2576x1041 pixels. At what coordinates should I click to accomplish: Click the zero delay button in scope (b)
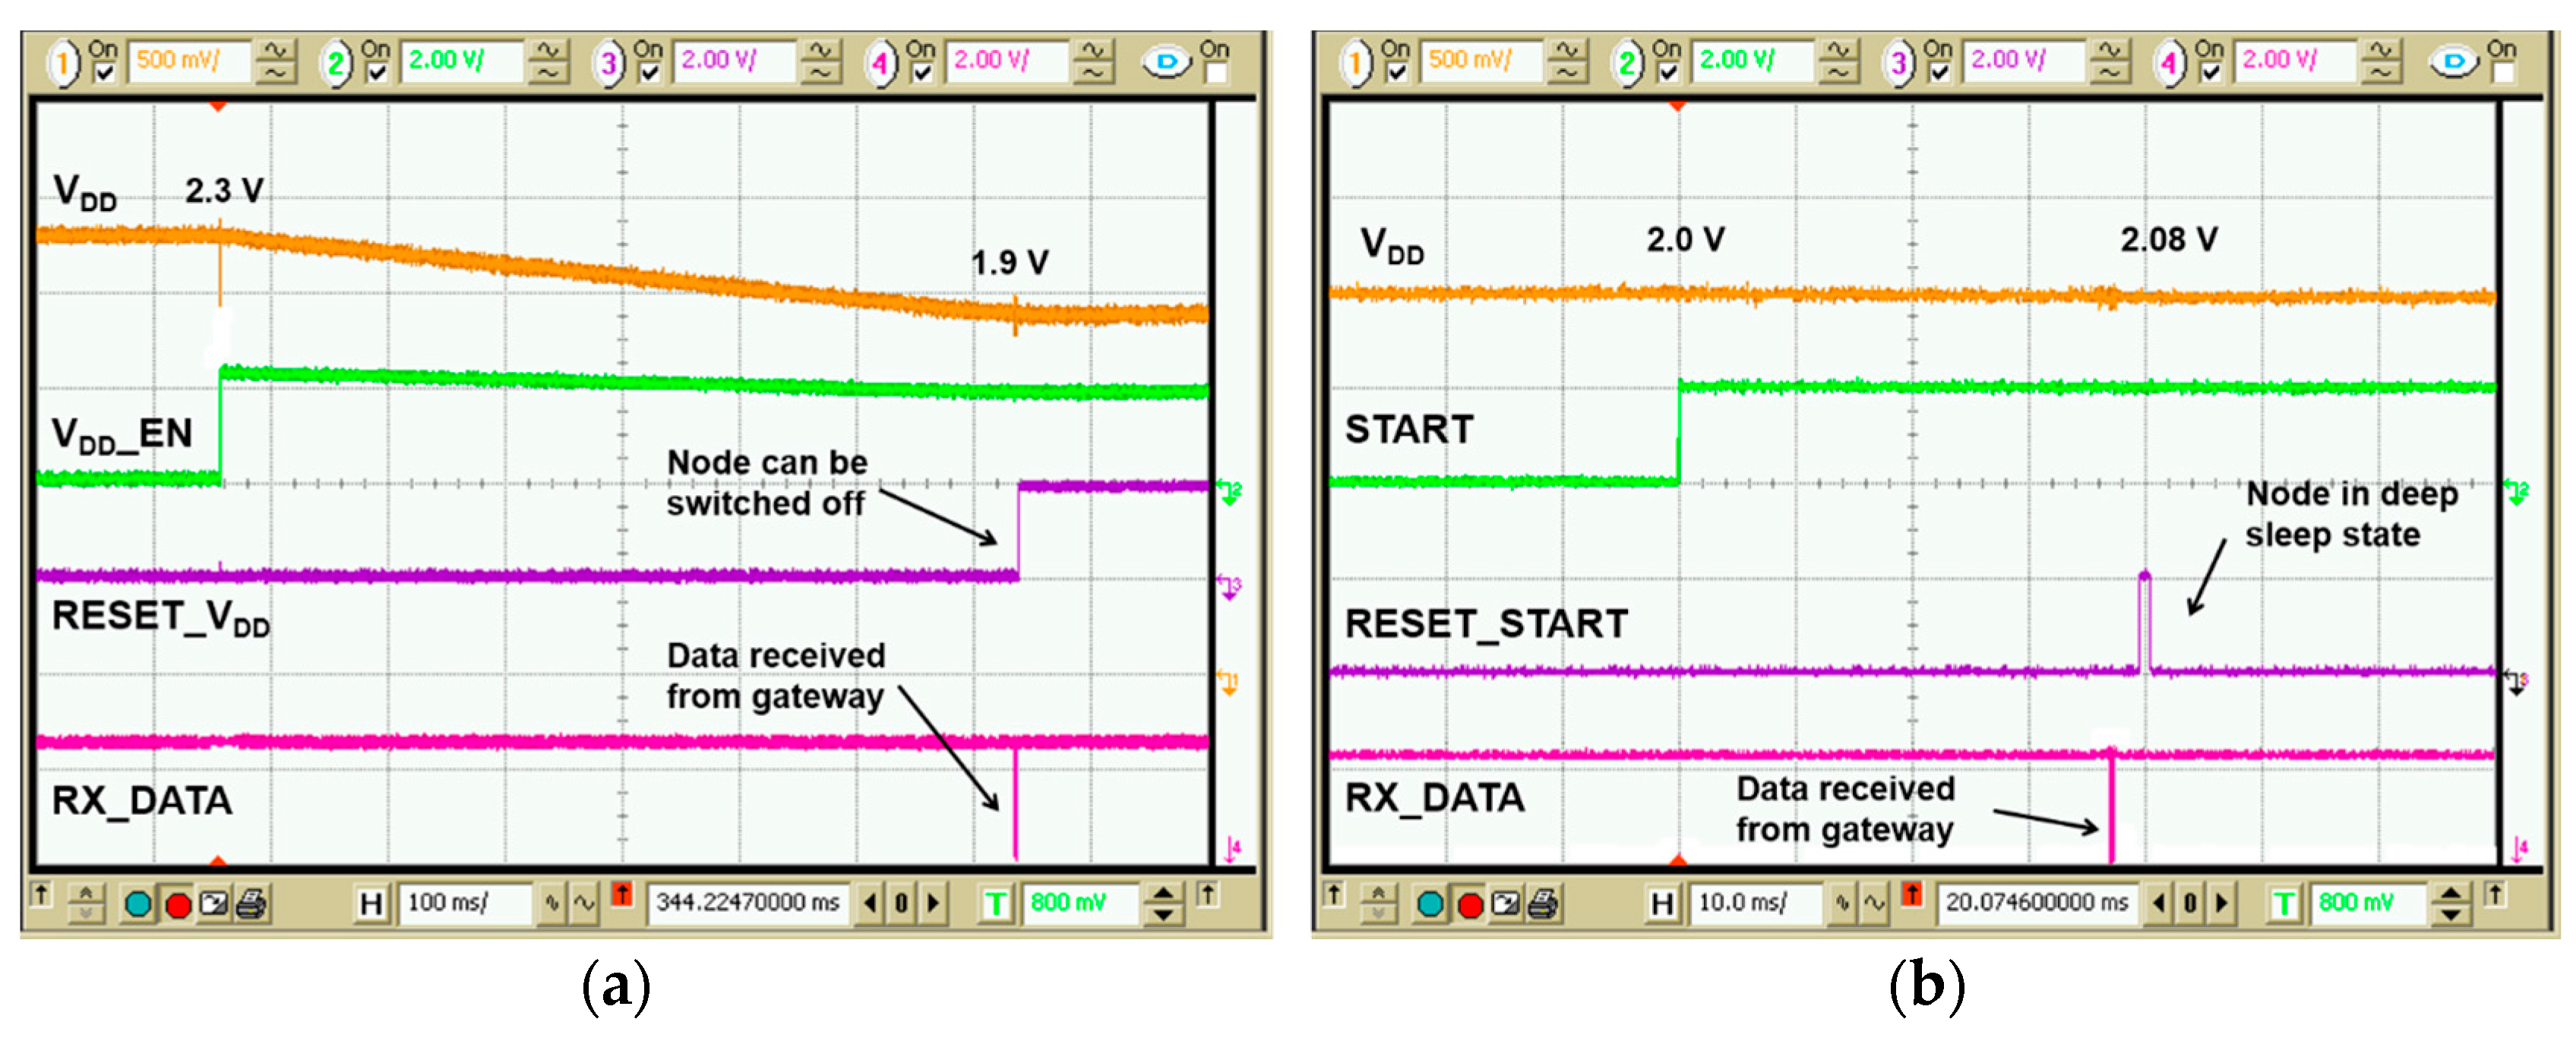pyautogui.click(x=2190, y=904)
